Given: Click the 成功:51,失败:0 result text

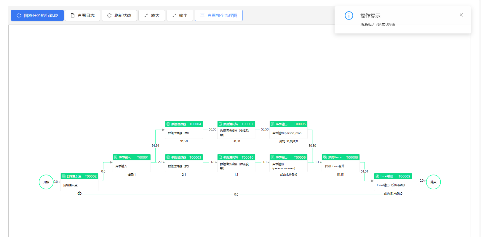Looking at the screenshot, I should coord(393,194).
